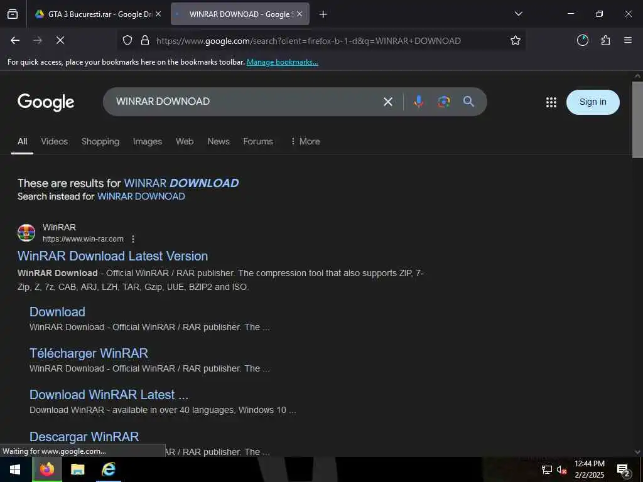Bookmark this page with star icon
This screenshot has width=643, height=482.
(516, 40)
